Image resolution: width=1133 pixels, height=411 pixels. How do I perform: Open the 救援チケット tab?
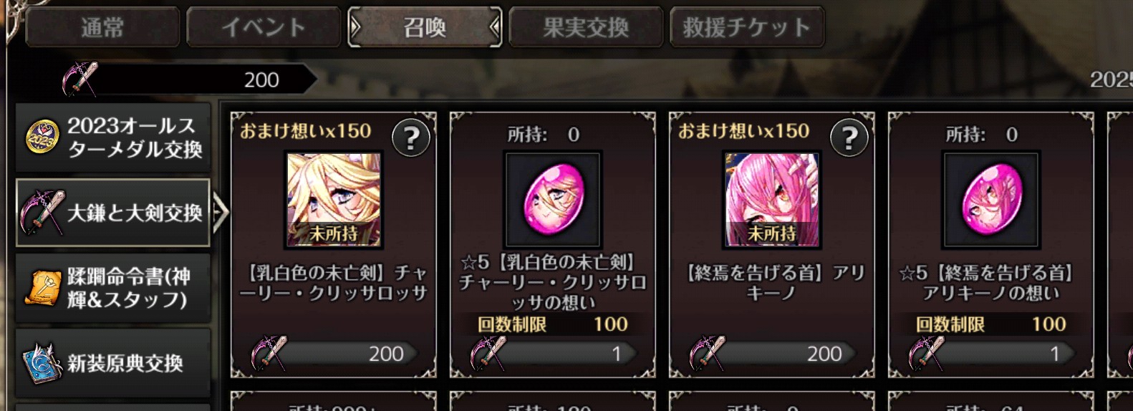point(747,27)
